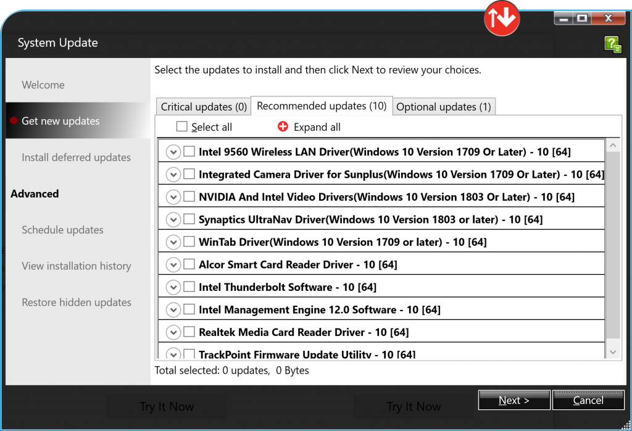Open Install deferred updates in the sidebar

click(x=76, y=157)
